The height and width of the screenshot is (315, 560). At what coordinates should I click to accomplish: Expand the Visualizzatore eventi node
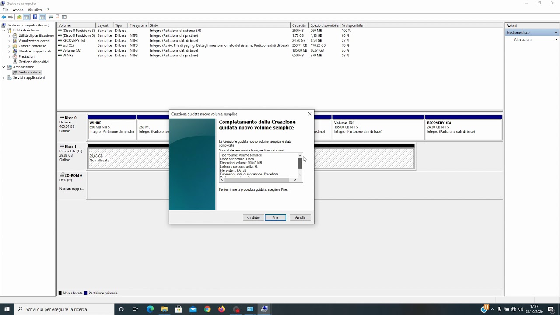9,41
